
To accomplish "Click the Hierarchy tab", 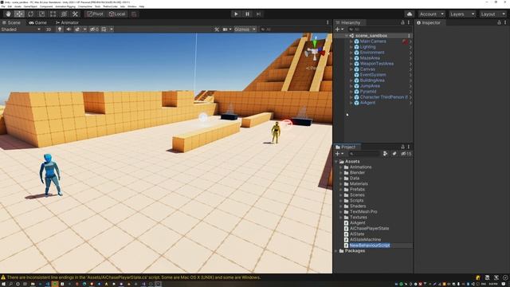I will point(348,22).
